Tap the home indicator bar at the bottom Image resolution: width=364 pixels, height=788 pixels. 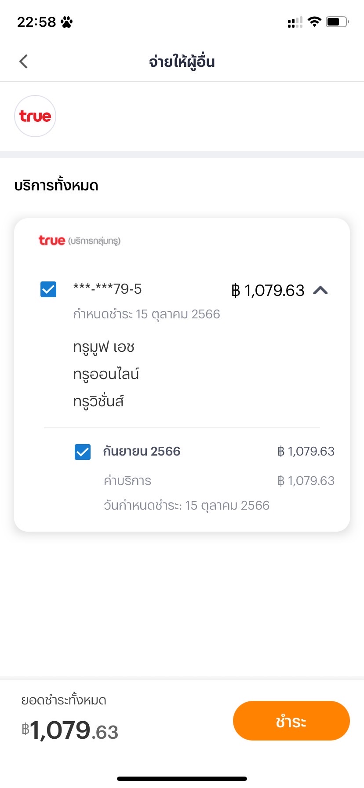[182, 779]
